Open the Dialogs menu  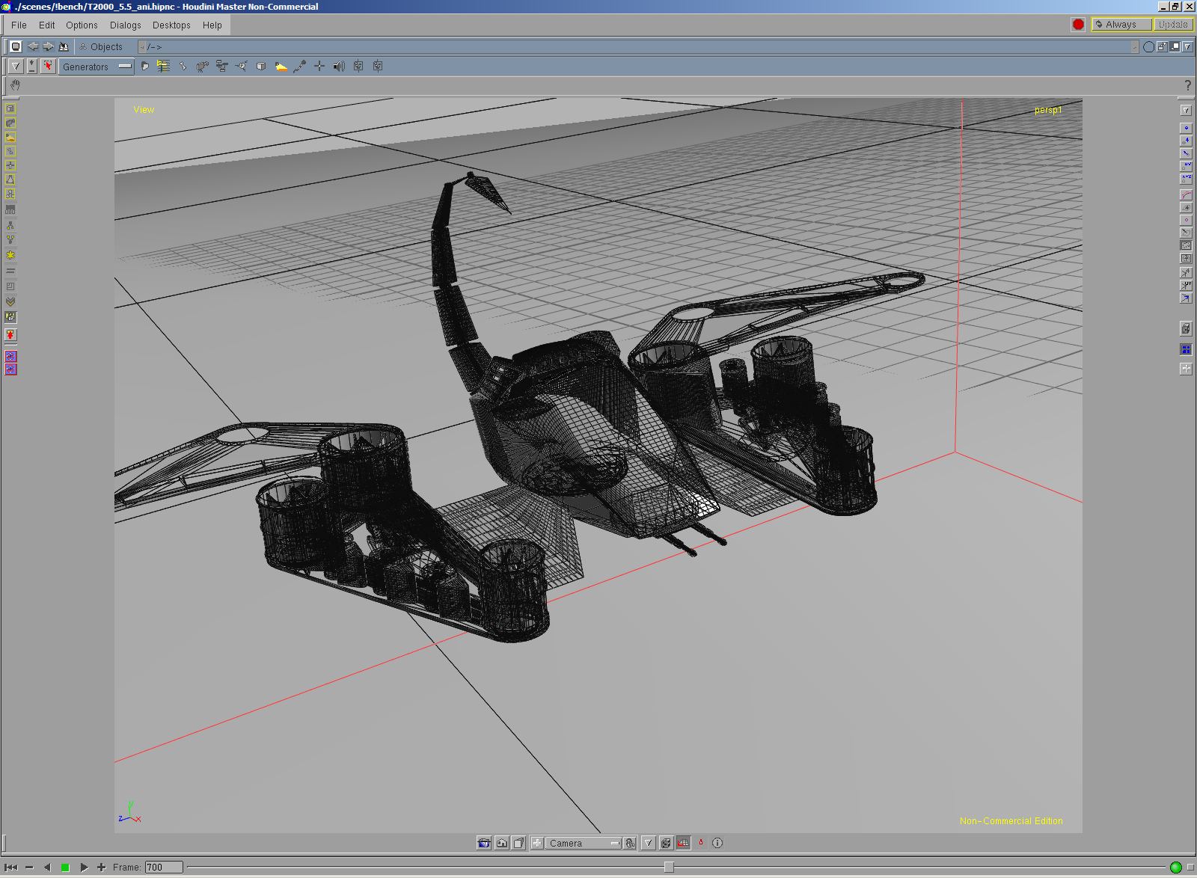(x=125, y=25)
